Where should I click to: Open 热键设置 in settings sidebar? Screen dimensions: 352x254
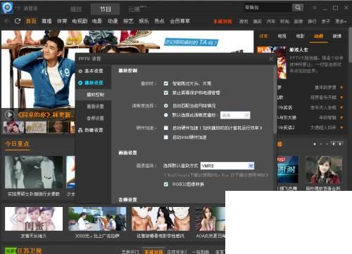(94, 130)
